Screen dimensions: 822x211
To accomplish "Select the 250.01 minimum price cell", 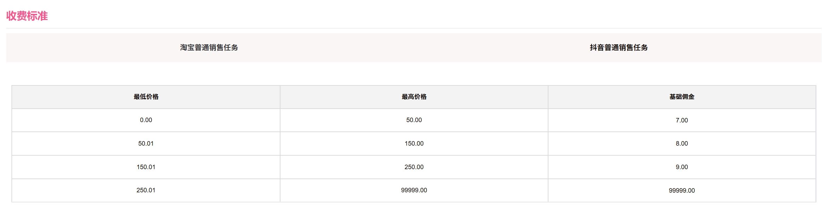I will [x=146, y=190].
